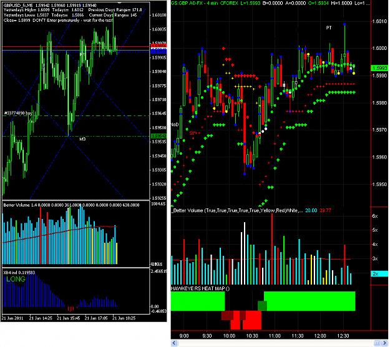Click the red horizontal line on GBPUSD chart

pos(76,47)
